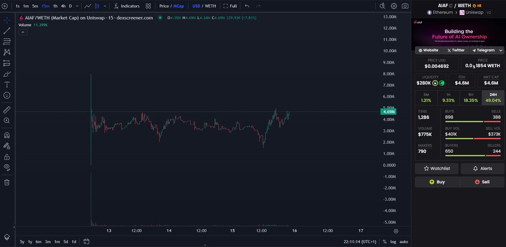The height and width of the screenshot is (247, 506).
Task: Switch chart to MCap mode
Action: [x=178, y=6]
